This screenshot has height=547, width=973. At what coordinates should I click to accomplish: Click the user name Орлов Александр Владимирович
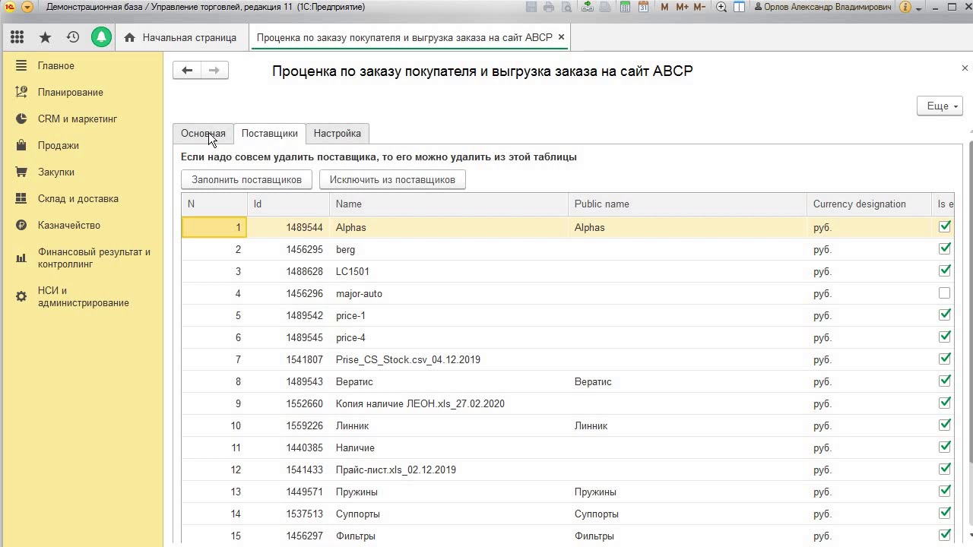click(x=824, y=7)
